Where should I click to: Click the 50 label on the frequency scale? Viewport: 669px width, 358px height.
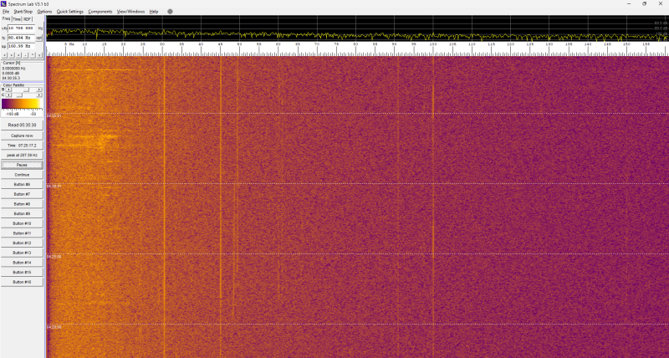click(x=239, y=44)
